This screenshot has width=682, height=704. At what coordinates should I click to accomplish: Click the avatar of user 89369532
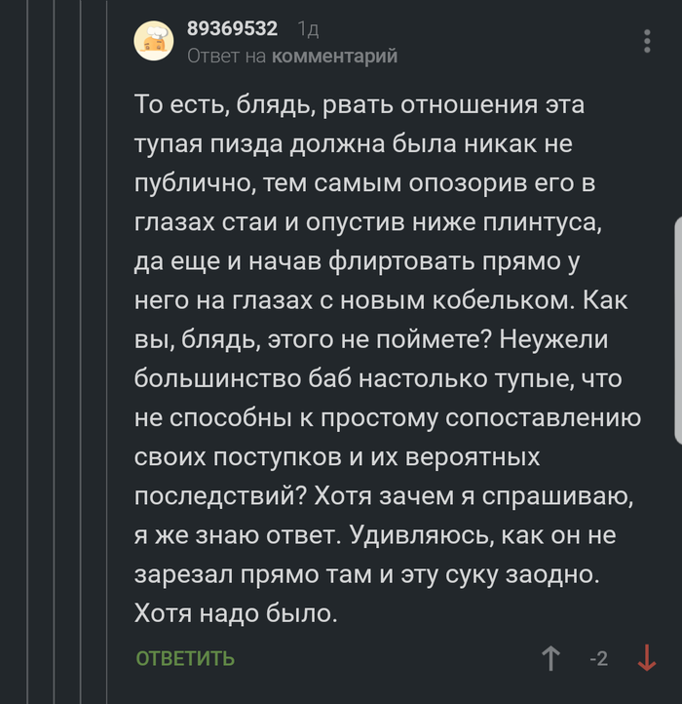155,41
